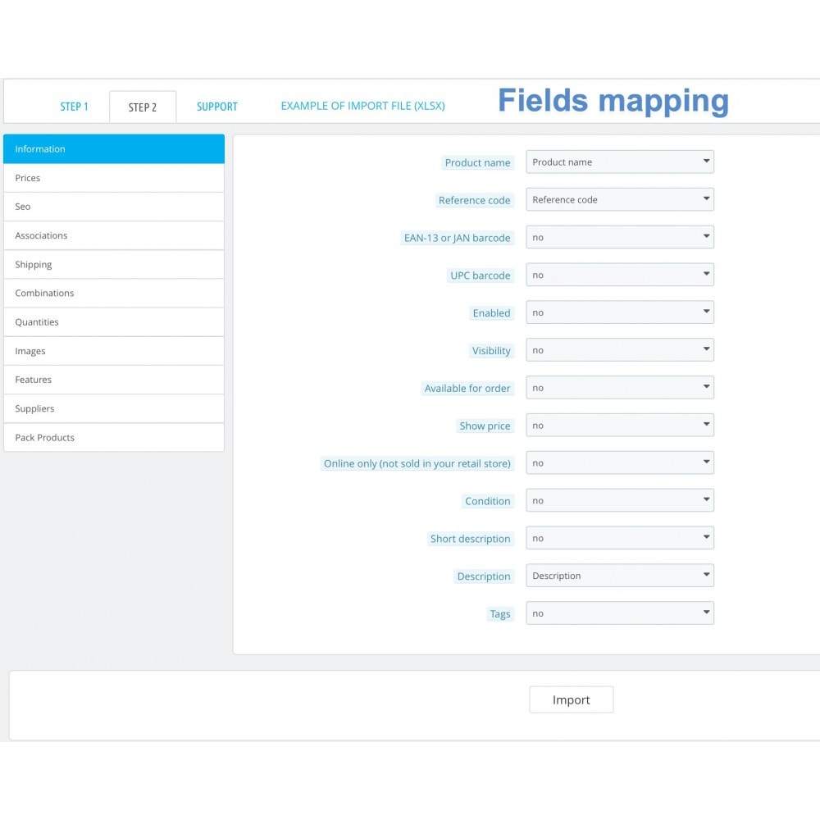The height and width of the screenshot is (820, 820).
Task: Open the Support tab
Action: 217,107
